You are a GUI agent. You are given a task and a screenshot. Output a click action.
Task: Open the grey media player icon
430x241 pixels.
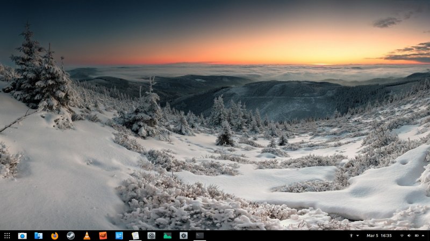[x=152, y=236]
